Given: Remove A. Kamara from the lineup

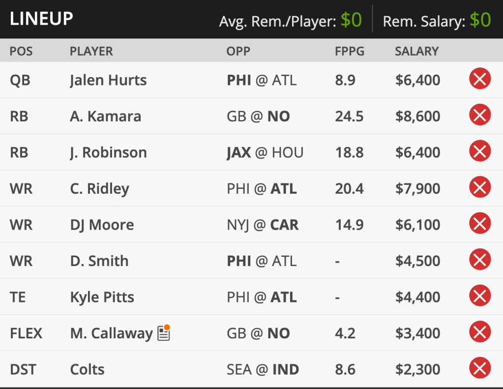Looking at the screenshot, I should [480, 116].
